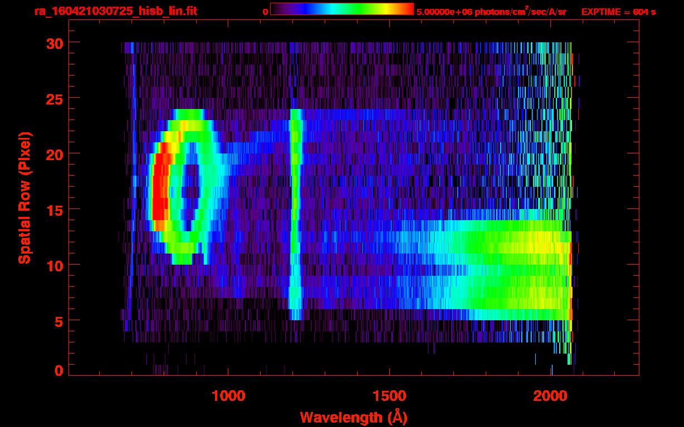Click the red end of the color bar

tap(408, 9)
